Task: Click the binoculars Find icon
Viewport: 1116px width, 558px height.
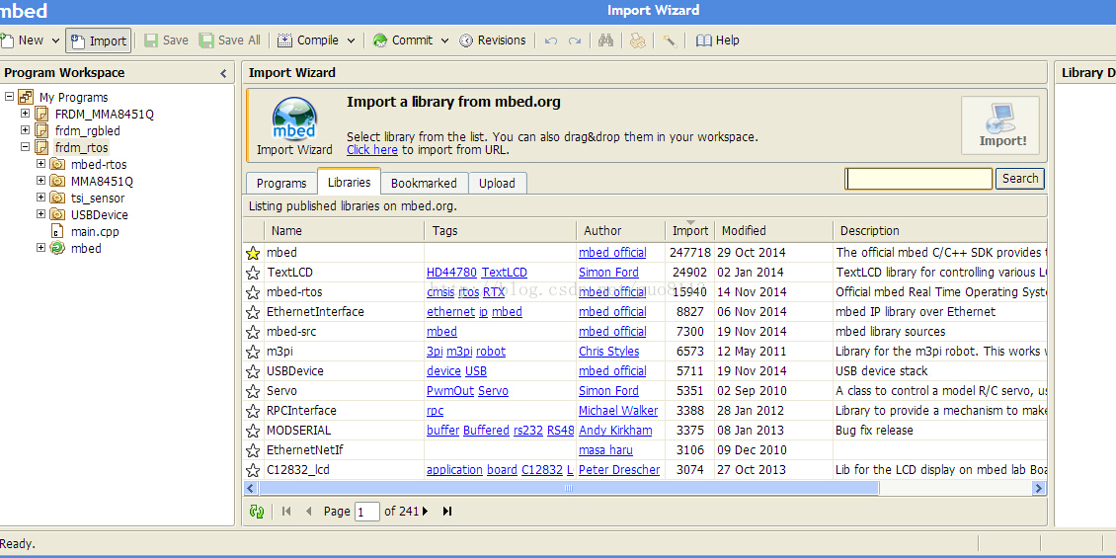Action: (x=605, y=40)
